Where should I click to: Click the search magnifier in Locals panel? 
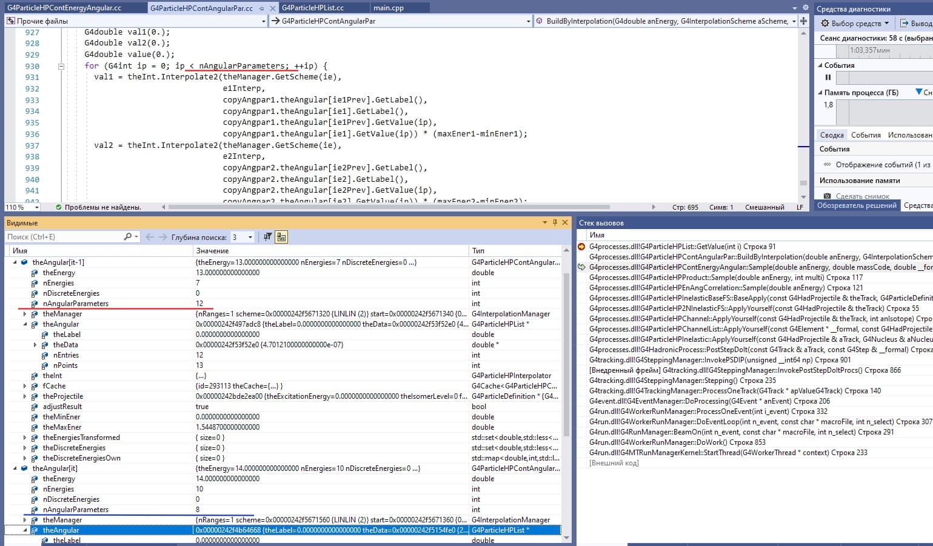(128, 237)
